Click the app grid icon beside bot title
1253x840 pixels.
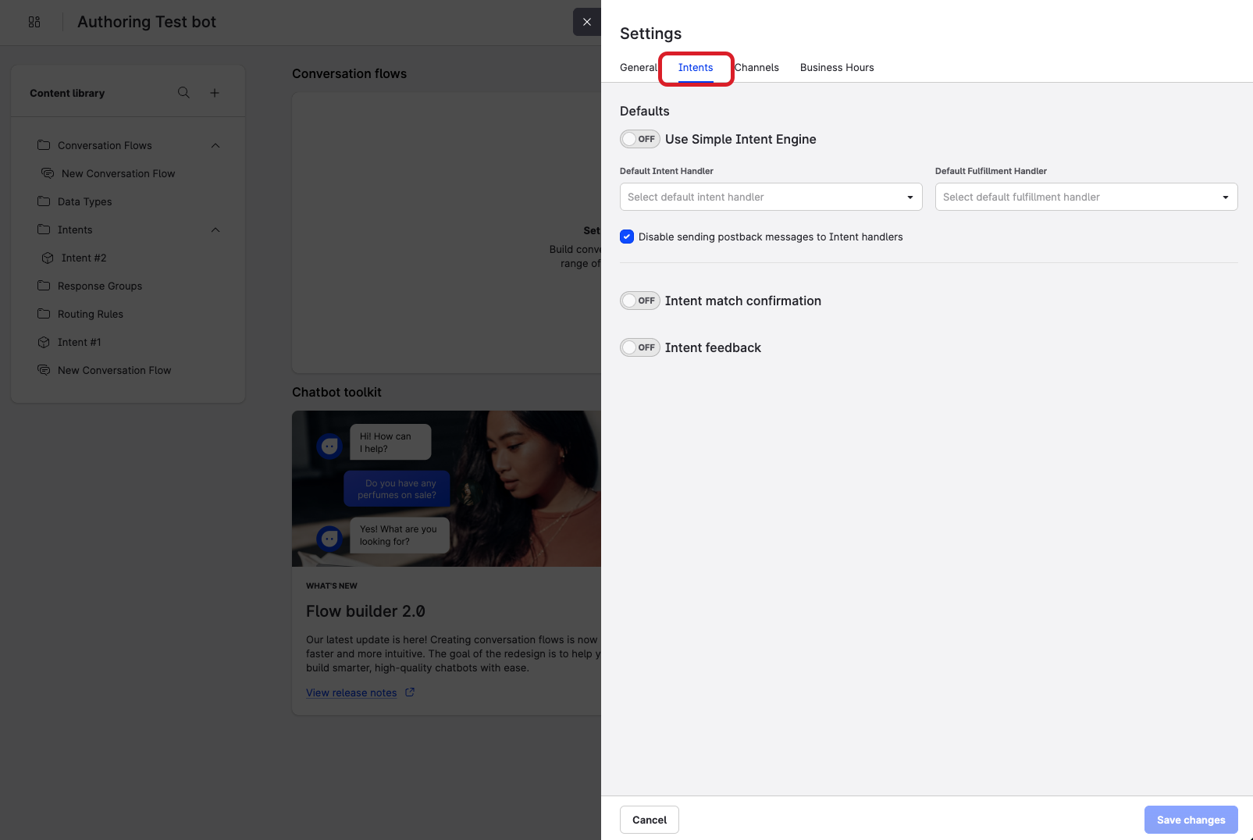(x=34, y=22)
